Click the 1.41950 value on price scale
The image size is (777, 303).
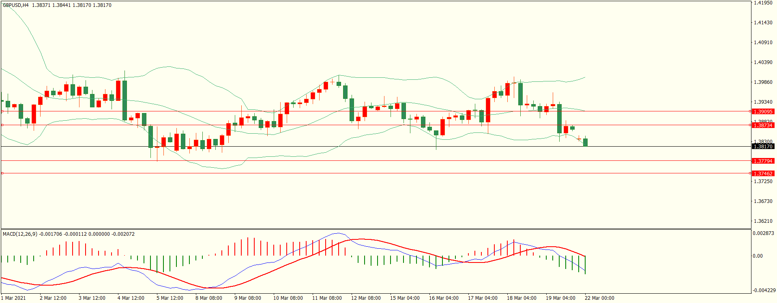[x=763, y=3]
